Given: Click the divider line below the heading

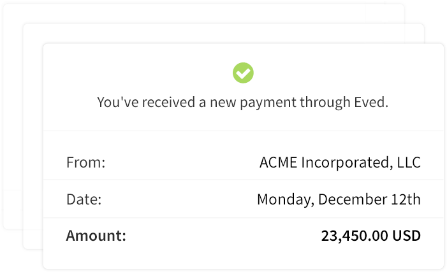Looking at the screenshot, I should (244, 131).
